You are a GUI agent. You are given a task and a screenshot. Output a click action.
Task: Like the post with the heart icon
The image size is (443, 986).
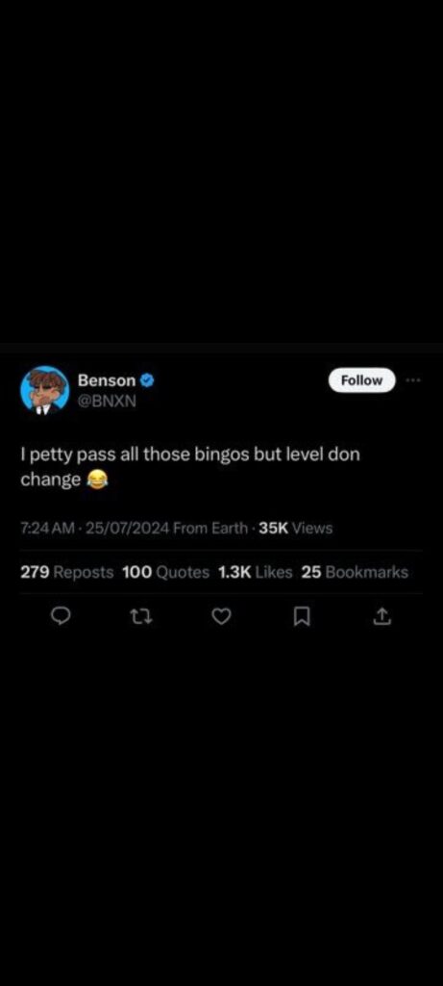[x=220, y=619]
